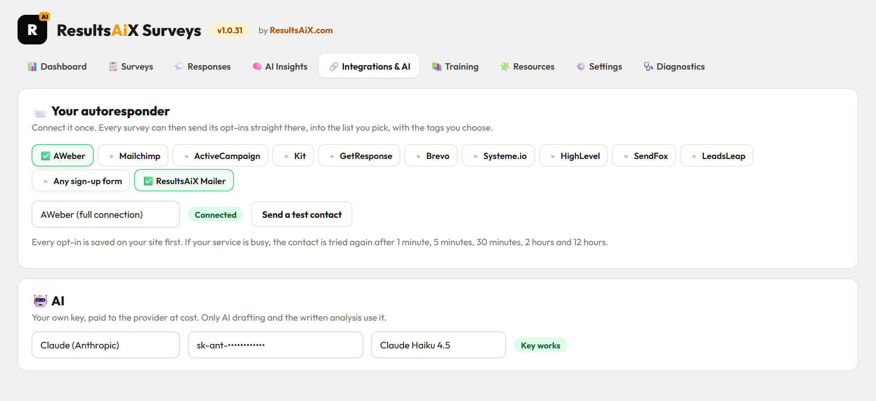Open the ResultsAiX.com link
Screen dimensions: 876x401
click(301, 30)
